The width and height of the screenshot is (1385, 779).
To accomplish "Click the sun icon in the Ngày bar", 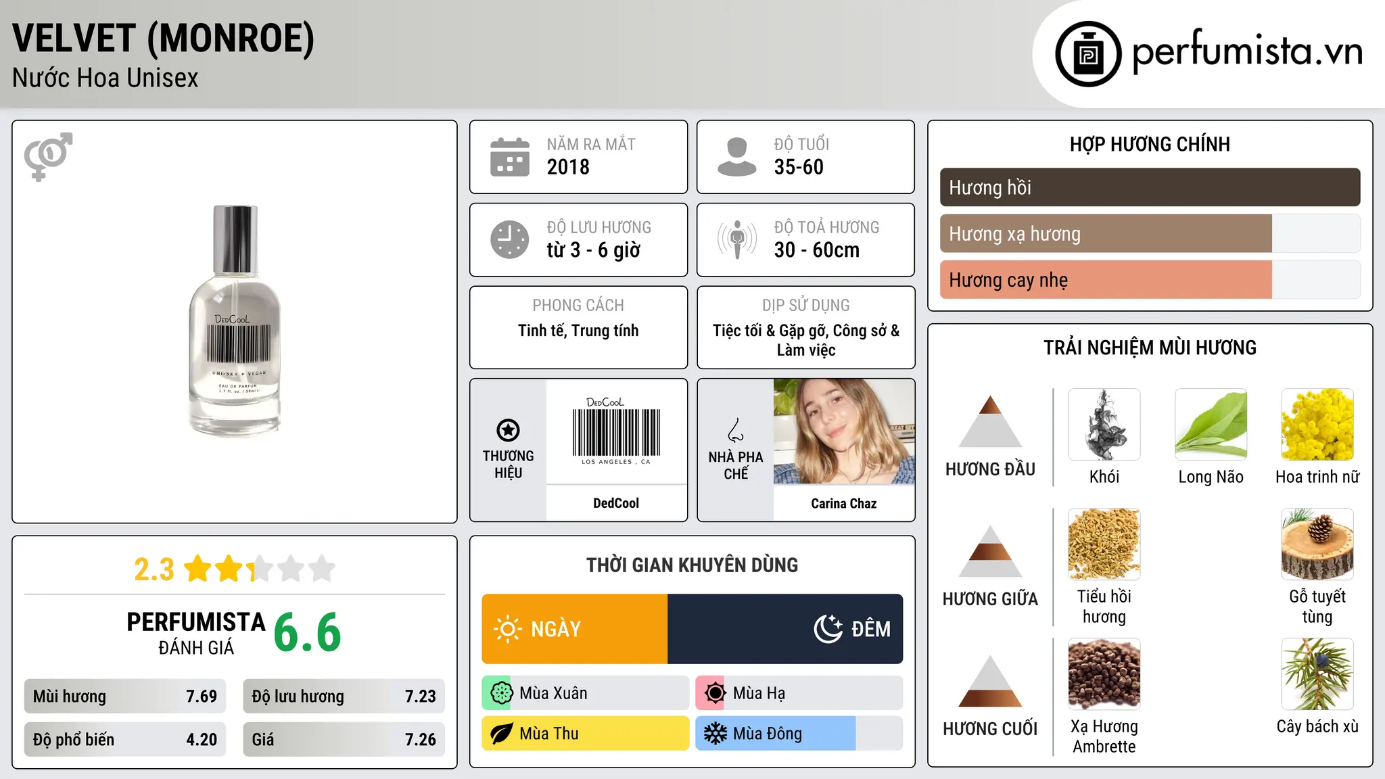I will point(507,629).
